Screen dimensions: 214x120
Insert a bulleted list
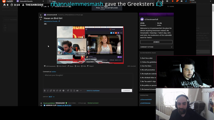[x=71, y=91]
